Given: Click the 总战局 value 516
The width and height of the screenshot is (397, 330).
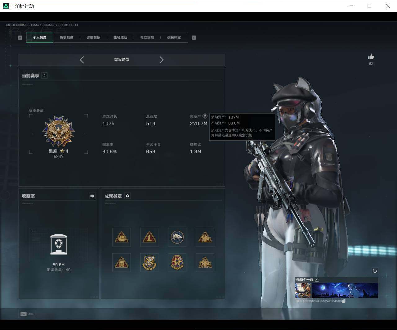Looking at the screenshot, I should [151, 124].
